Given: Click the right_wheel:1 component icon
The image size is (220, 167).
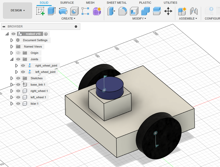Looking at the screenshot, I should pyautogui.click(x=25, y=91).
